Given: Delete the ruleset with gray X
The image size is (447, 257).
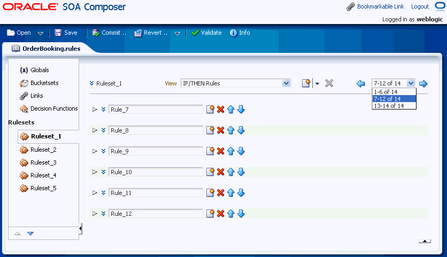Looking at the screenshot, I should click(329, 83).
